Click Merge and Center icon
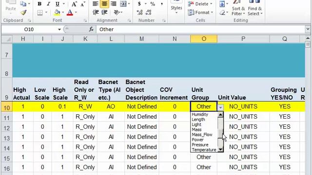The height and width of the screenshot is (175, 312). tap(123, 4)
